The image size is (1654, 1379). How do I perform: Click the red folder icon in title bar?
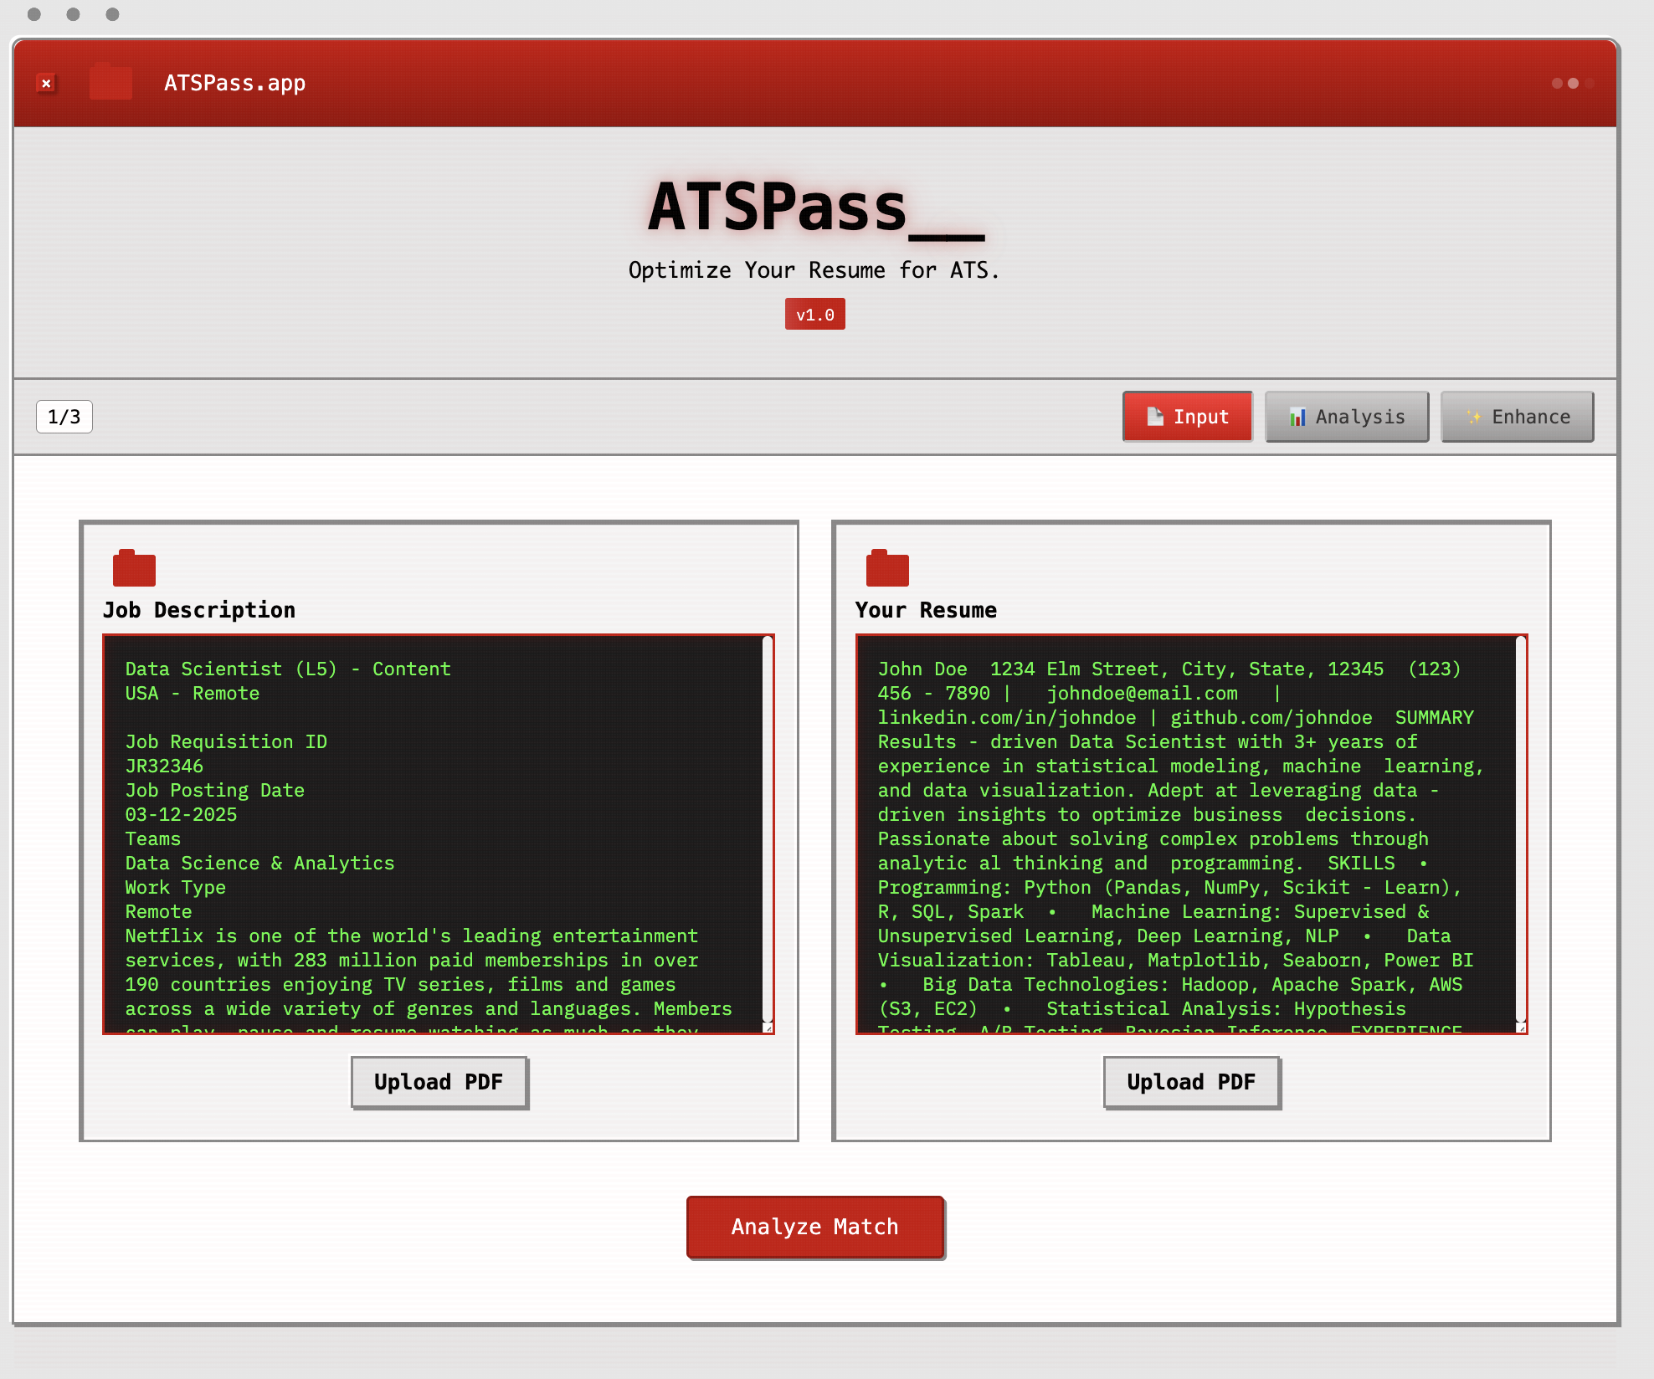tap(110, 82)
